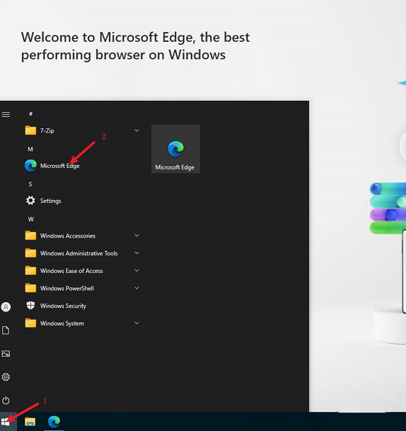406x431 pixels.
Task: Open the user account icon in Start sidebar
Action: 6,307
